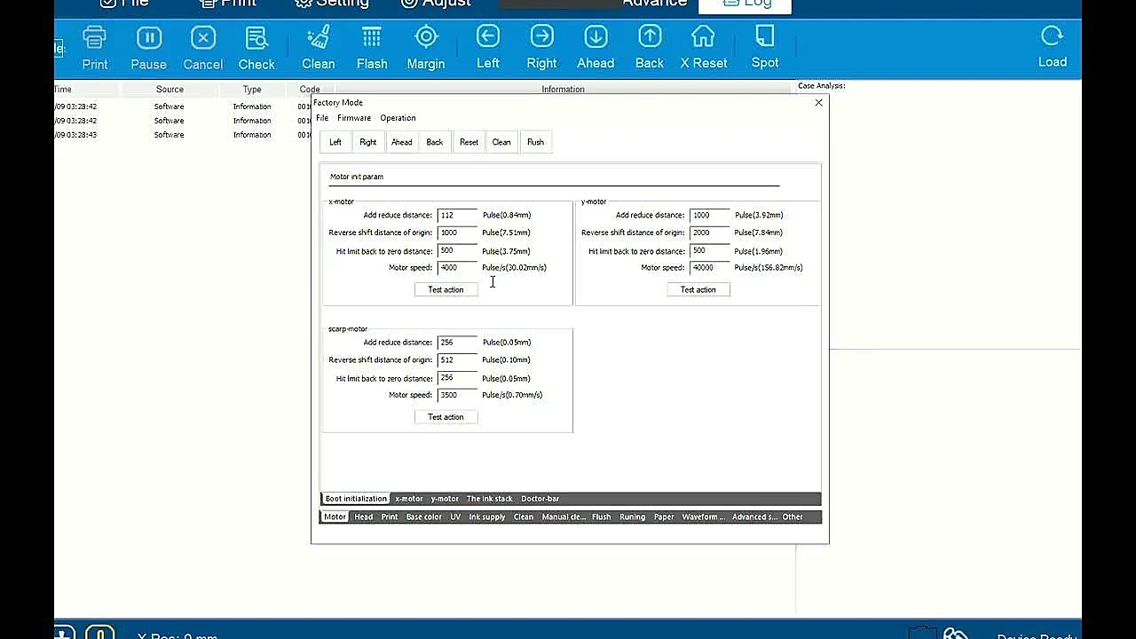Click the Flash icon in toolbar
The image size is (1136, 639).
372,37
